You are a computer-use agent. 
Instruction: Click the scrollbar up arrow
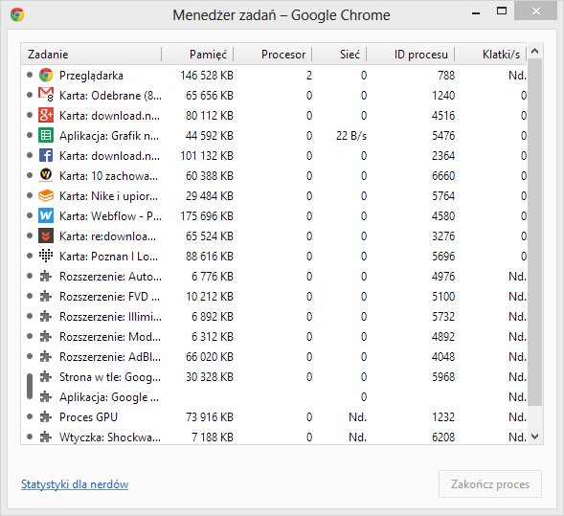click(535, 51)
